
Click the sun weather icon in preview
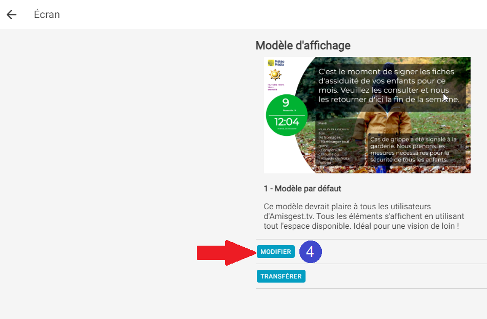pos(275,75)
